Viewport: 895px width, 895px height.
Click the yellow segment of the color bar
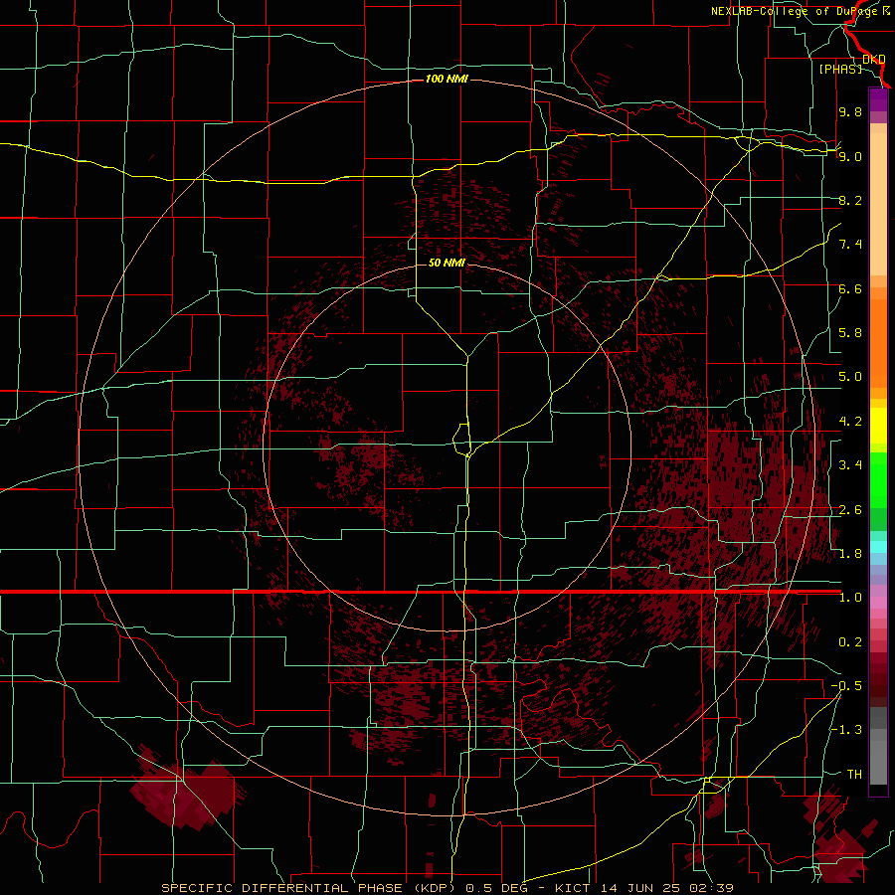click(x=878, y=426)
